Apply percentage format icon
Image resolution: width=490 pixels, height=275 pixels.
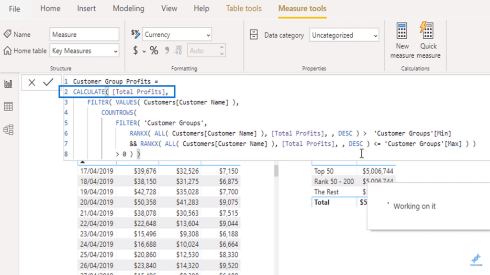point(154,51)
